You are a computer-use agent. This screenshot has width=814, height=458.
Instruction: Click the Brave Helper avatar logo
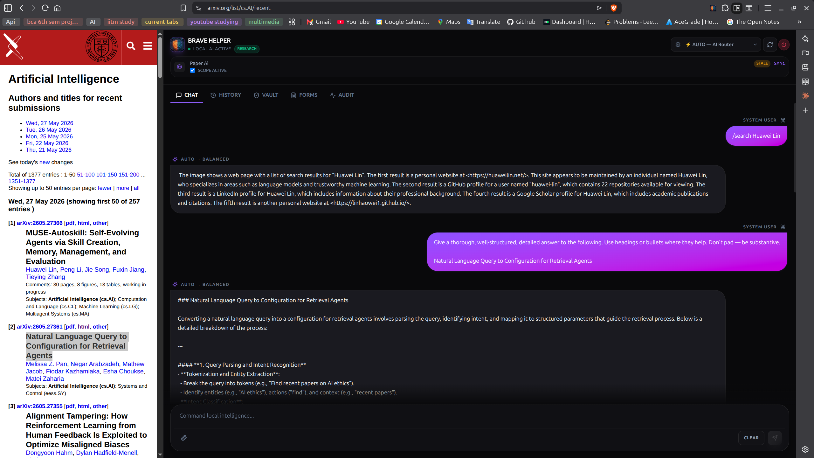tap(177, 45)
